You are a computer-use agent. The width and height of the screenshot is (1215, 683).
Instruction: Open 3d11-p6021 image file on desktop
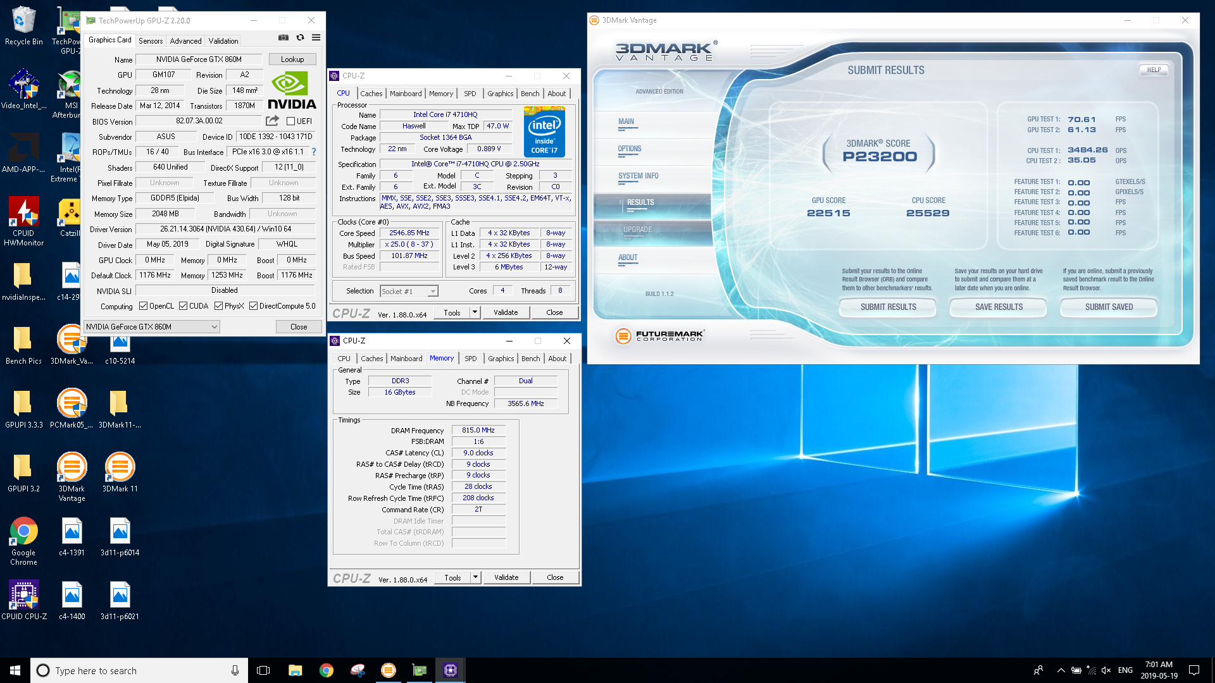[x=120, y=600]
